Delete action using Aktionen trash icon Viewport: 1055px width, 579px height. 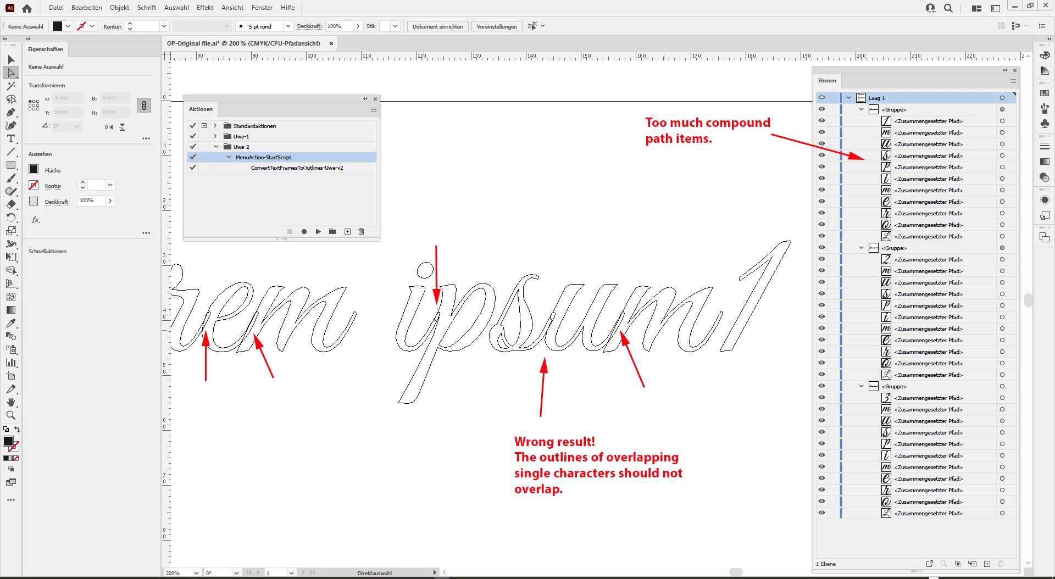tap(361, 232)
